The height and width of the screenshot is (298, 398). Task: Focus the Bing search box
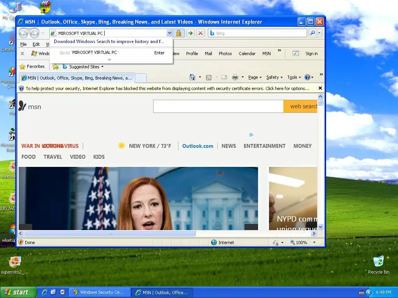click(258, 33)
